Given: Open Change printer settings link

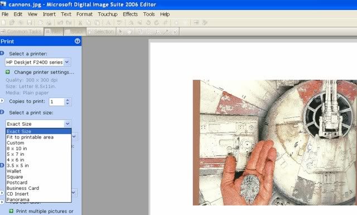Looking at the screenshot, I should coord(44,72).
